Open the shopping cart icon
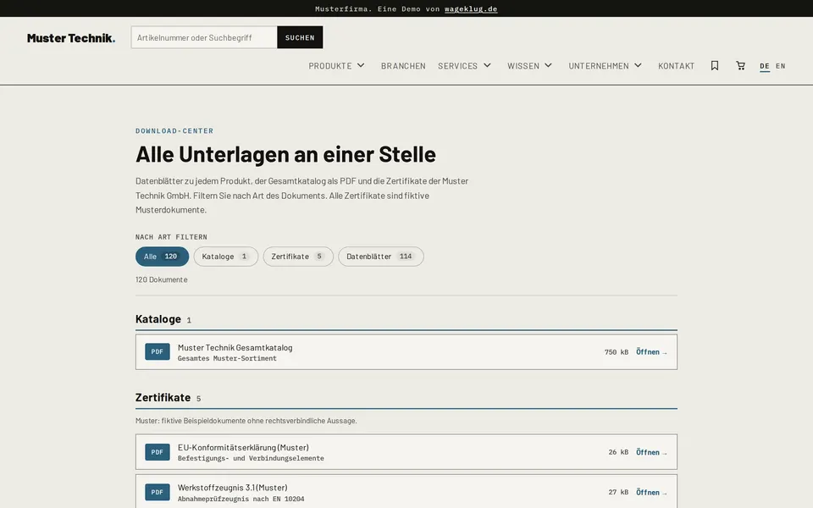 coord(740,66)
